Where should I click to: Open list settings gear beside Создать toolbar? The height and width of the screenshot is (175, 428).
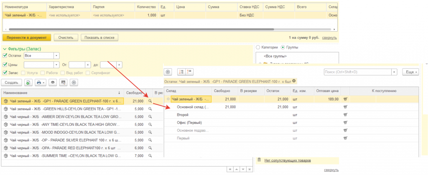[74, 82]
